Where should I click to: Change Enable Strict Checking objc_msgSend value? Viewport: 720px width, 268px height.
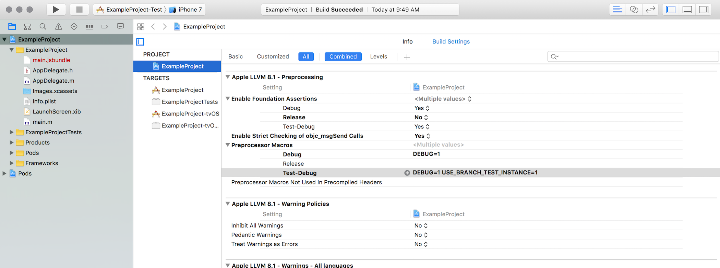[x=422, y=136]
